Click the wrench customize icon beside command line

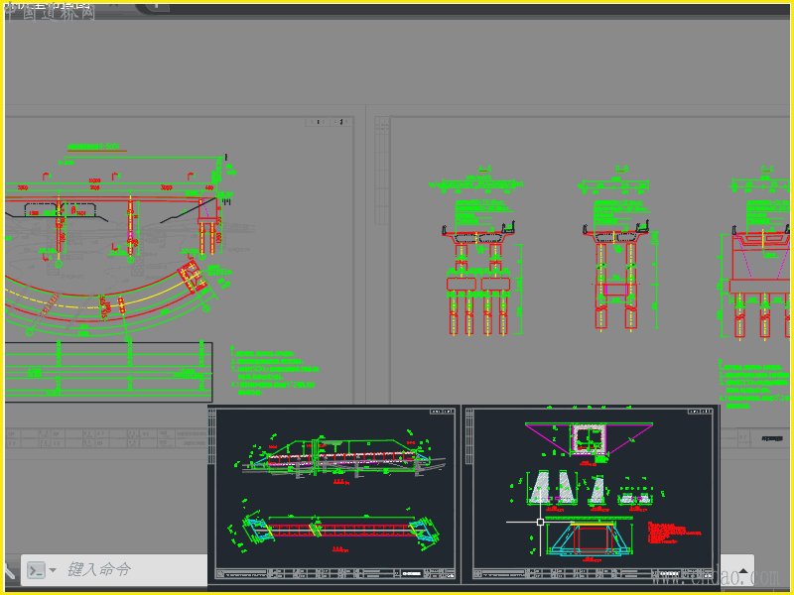click(8, 570)
